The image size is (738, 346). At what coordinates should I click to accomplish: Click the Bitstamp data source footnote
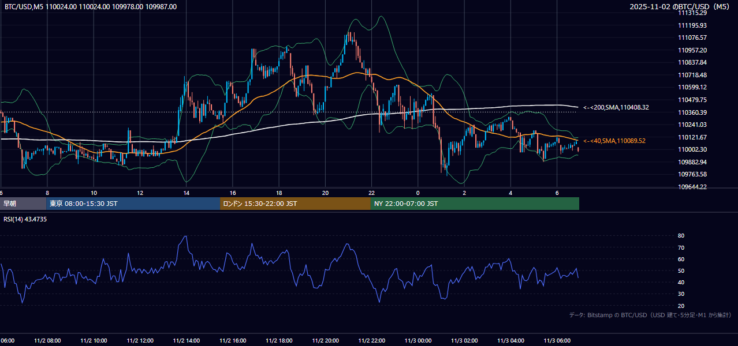650,315
